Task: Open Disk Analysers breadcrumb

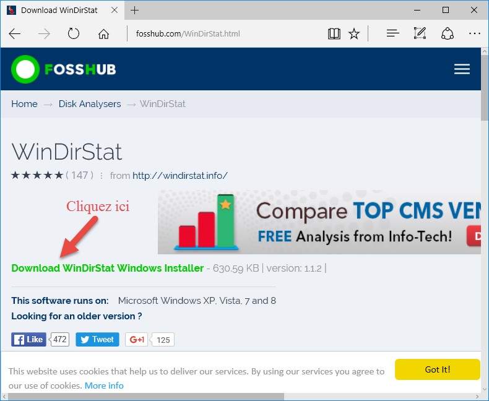Action: coord(90,104)
